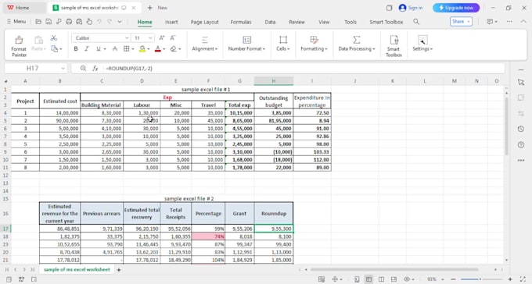This screenshot has width=532, height=284.
Task: Open the View tab
Action: (x=324, y=22)
